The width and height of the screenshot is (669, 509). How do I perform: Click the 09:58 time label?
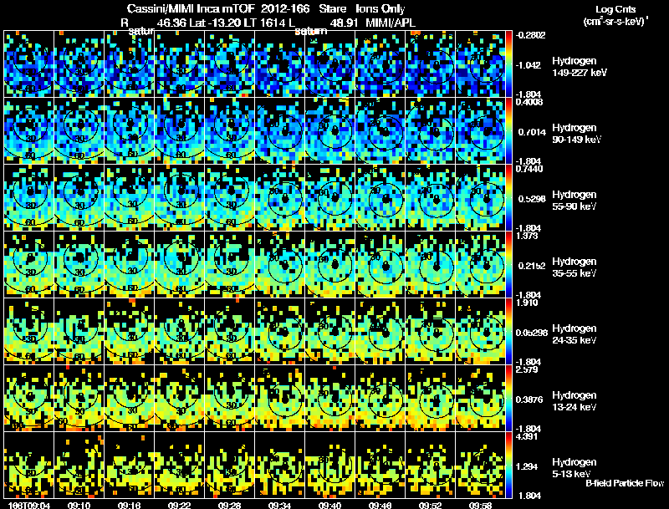(480, 505)
